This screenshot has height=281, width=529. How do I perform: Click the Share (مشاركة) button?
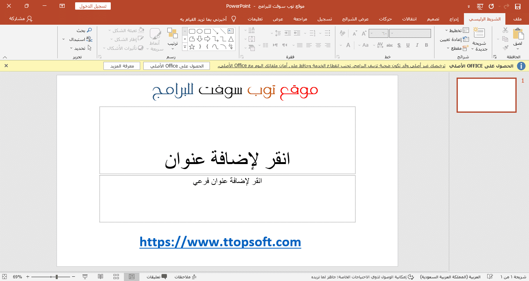tap(21, 19)
